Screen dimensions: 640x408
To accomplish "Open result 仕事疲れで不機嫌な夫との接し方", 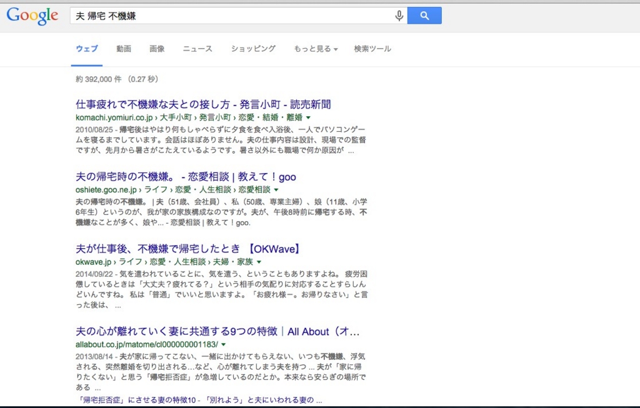I will pyautogui.click(x=203, y=104).
